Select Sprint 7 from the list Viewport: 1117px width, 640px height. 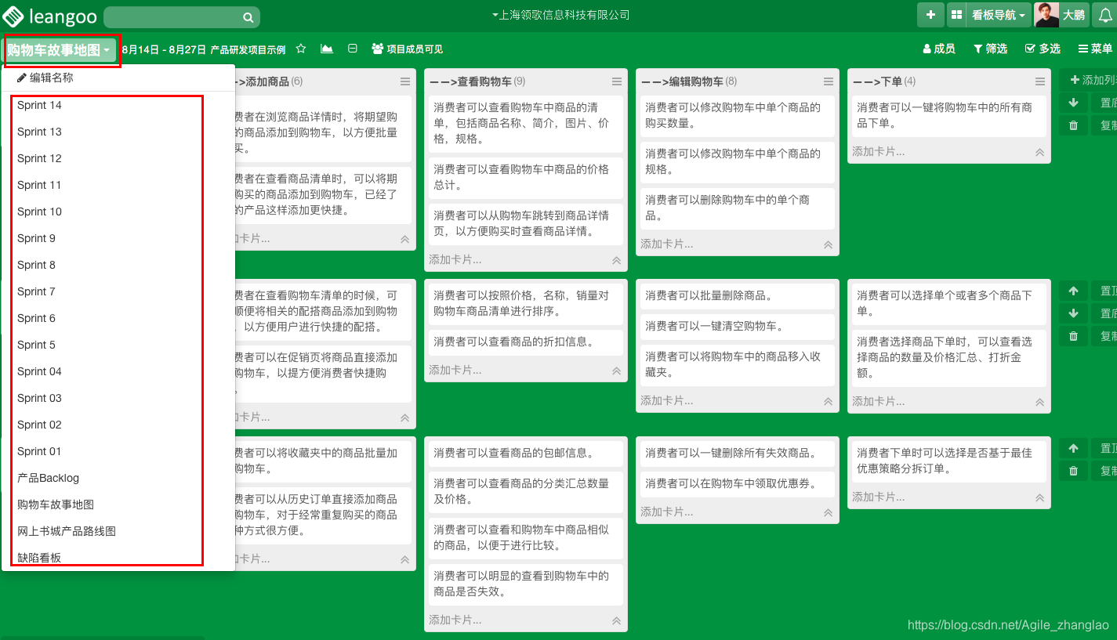(x=36, y=291)
